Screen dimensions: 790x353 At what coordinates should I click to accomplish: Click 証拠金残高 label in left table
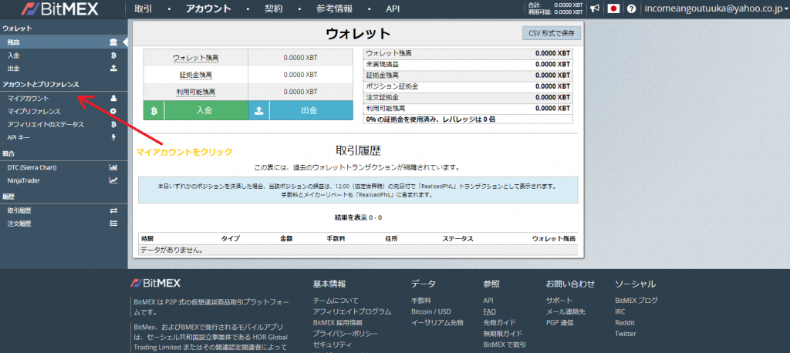(196, 75)
